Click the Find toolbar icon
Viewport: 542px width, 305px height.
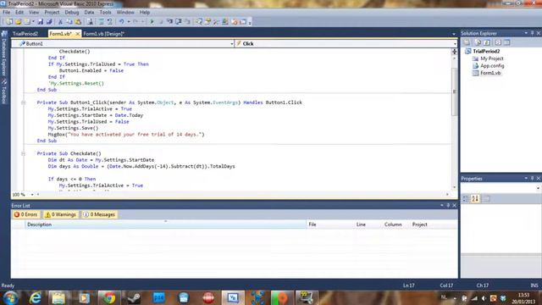click(90, 22)
